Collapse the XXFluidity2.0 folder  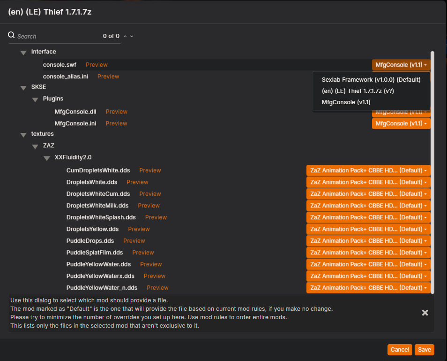[x=47, y=158]
